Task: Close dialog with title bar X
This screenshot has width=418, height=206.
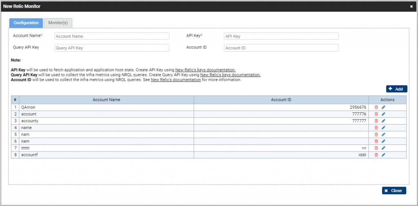Action: click(411, 7)
